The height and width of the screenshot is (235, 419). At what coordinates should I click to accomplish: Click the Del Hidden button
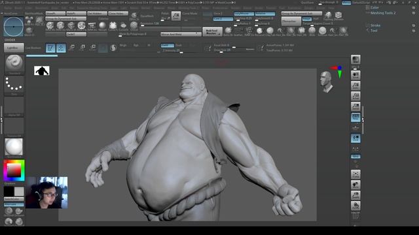98,13
